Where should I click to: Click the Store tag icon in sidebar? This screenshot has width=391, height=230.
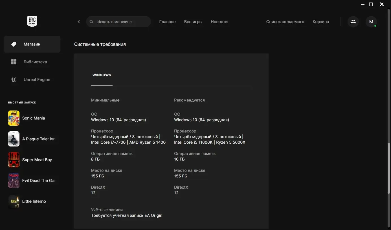(14, 44)
